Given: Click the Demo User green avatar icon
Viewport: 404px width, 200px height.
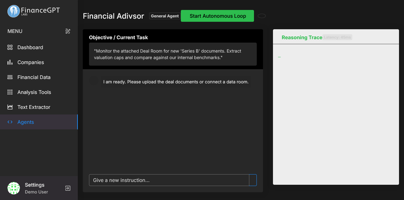Looking at the screenshot, I should [13, 188].
